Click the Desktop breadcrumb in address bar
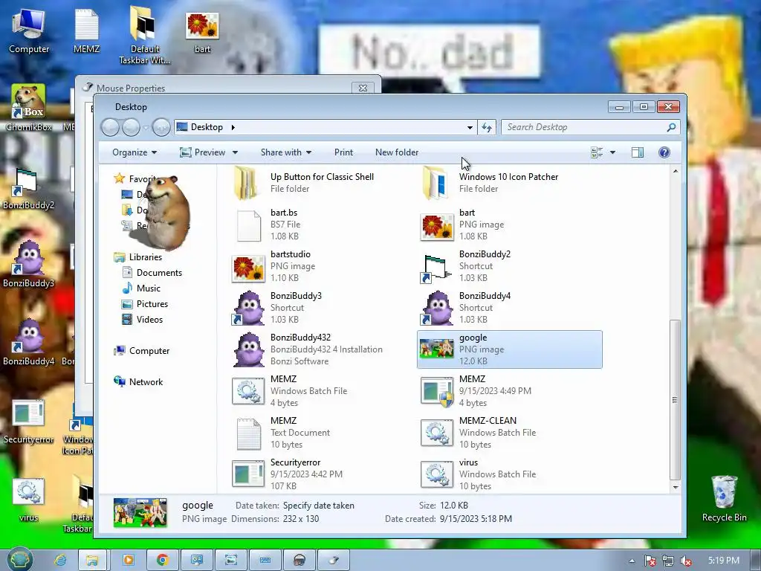This screenshot has height=571, width=761. (207, 127)
